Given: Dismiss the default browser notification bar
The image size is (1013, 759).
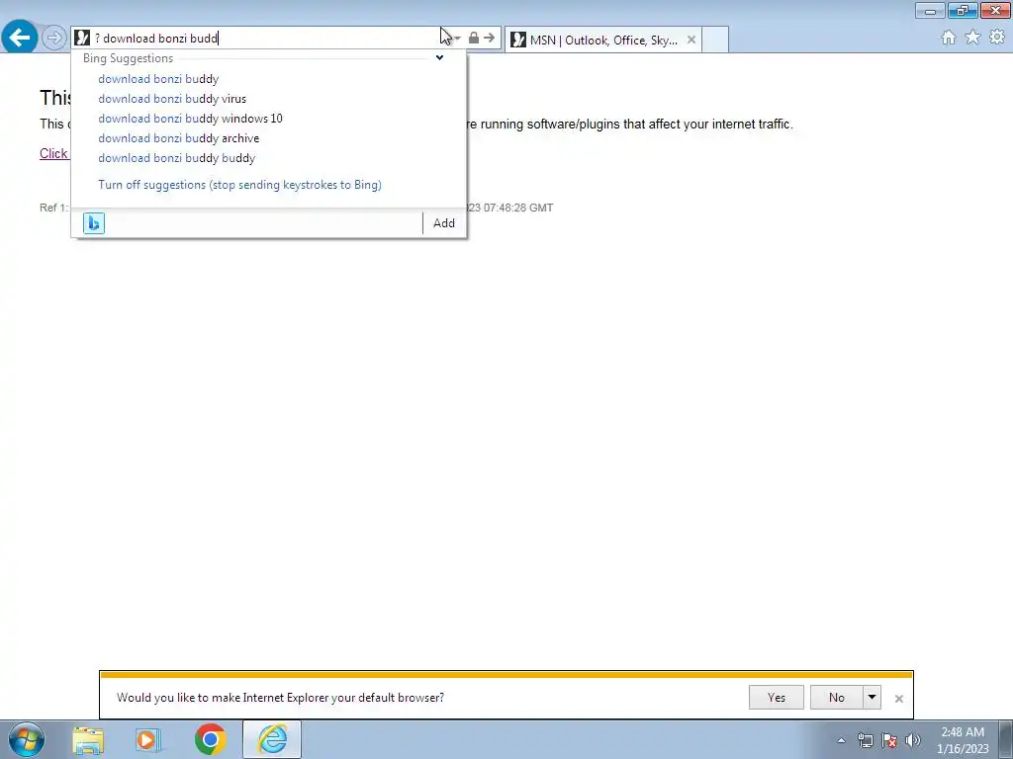Looking at the screenshot, I should tap(898, 699).
